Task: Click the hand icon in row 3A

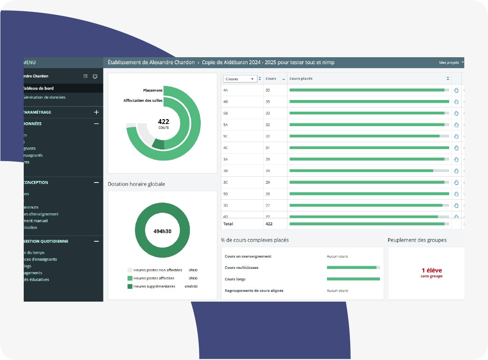Action: click(457, 160)
